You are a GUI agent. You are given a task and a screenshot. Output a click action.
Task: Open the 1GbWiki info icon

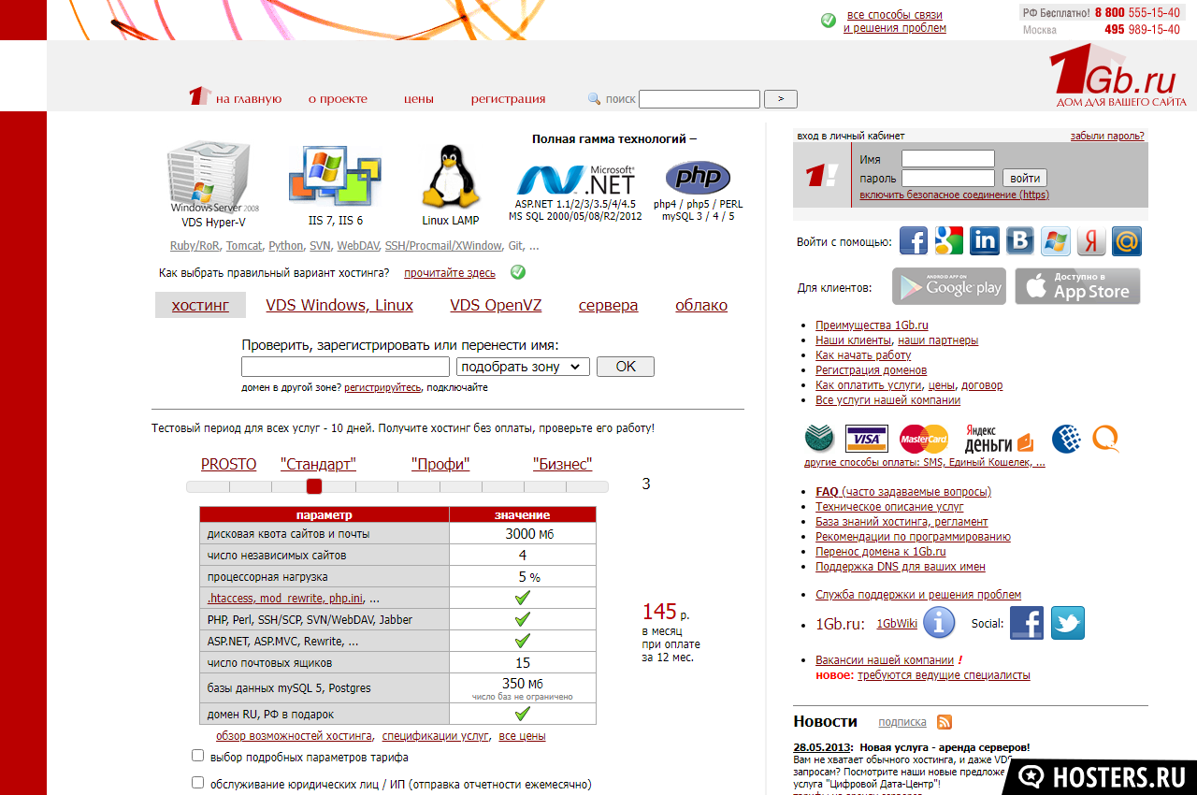pyautogui.click(x=939, y=622)
